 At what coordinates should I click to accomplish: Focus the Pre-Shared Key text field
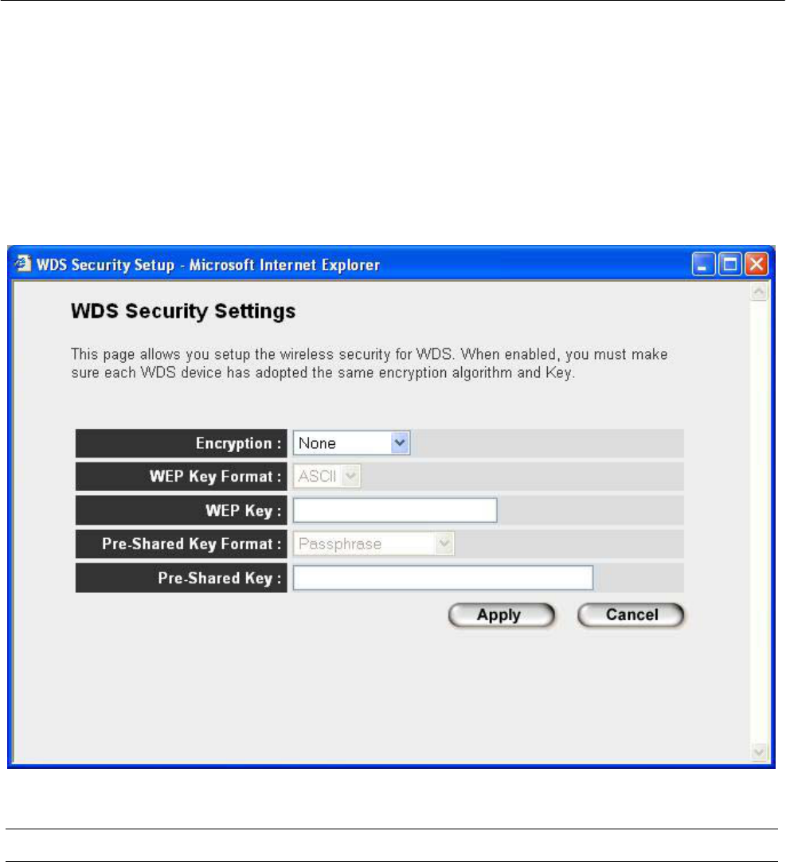pos(443,578)
